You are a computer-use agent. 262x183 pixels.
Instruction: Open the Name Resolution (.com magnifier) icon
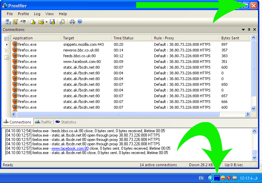point(23,22)
